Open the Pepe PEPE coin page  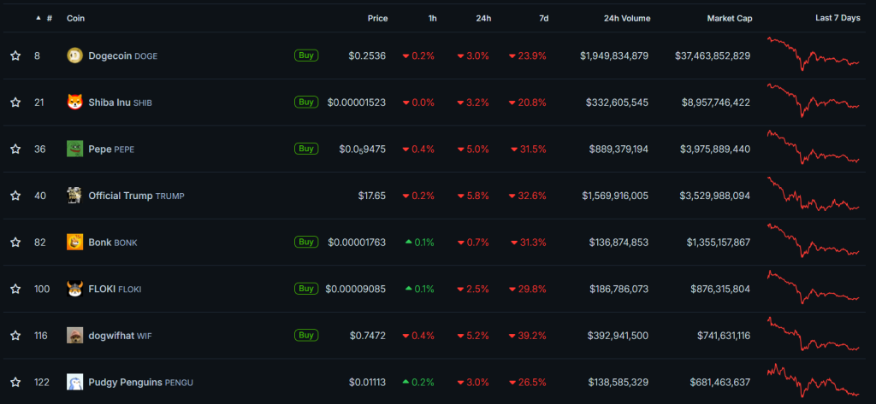tap(111, 149)
